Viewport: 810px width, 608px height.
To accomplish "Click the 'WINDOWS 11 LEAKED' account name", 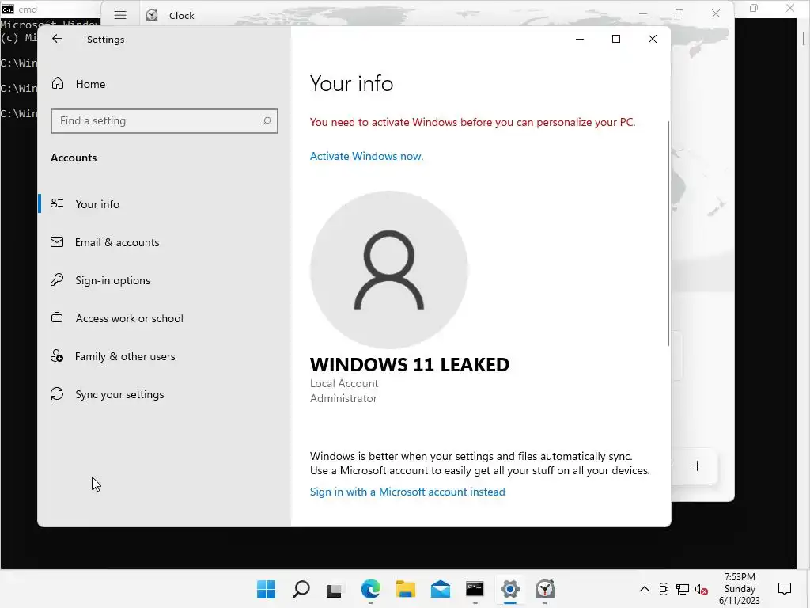I will 410,364.
